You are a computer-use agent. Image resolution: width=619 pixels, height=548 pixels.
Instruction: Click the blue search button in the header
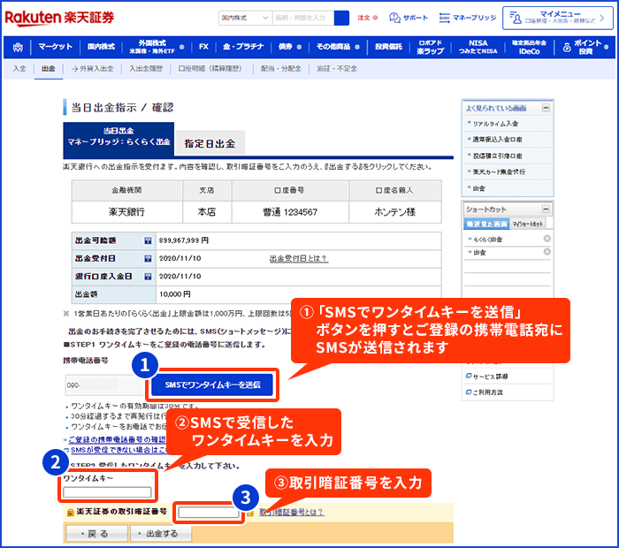pyautogui.click(x=341, y=19)
